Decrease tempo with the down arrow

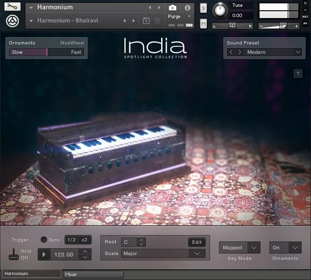pos(85,257)
